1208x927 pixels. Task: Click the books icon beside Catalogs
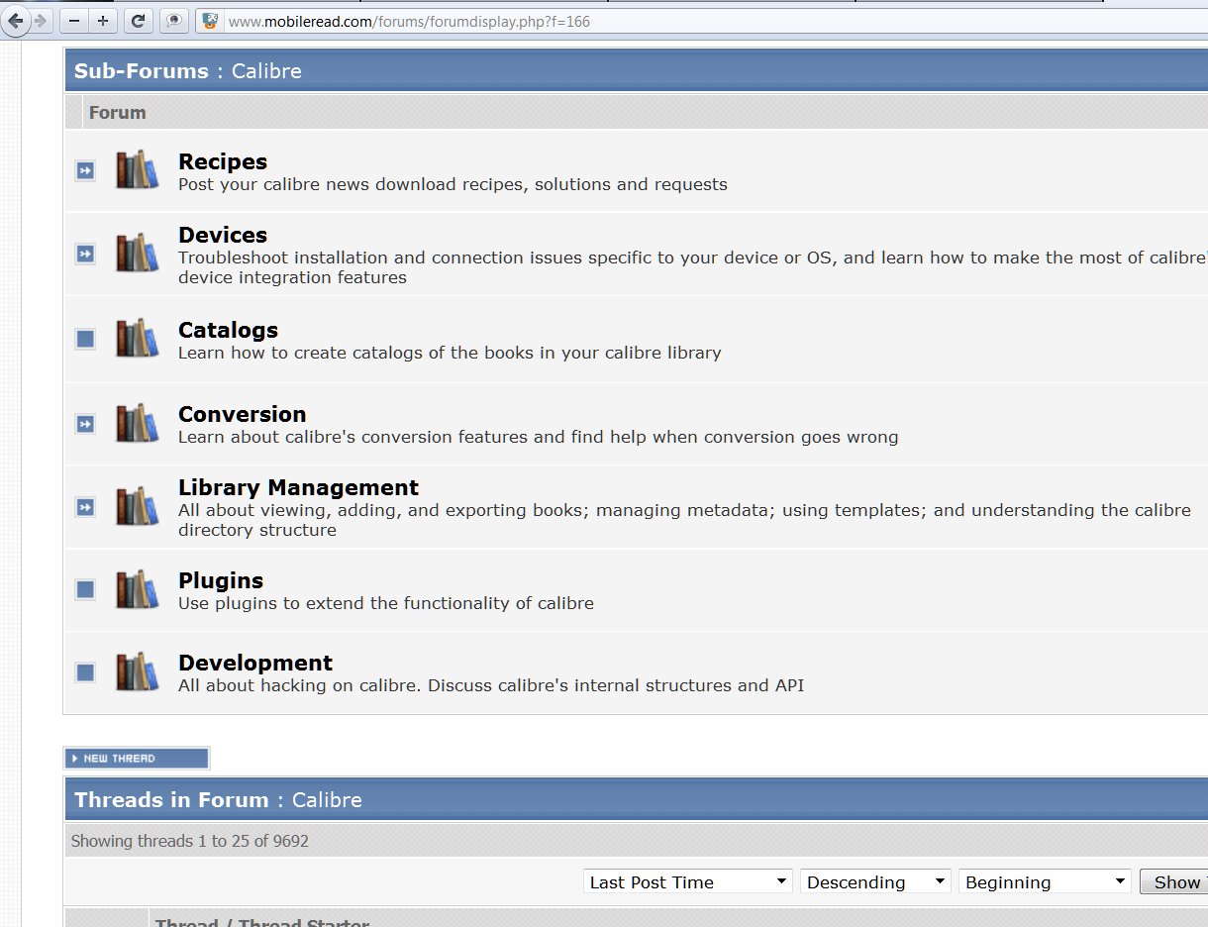point(137,338)
